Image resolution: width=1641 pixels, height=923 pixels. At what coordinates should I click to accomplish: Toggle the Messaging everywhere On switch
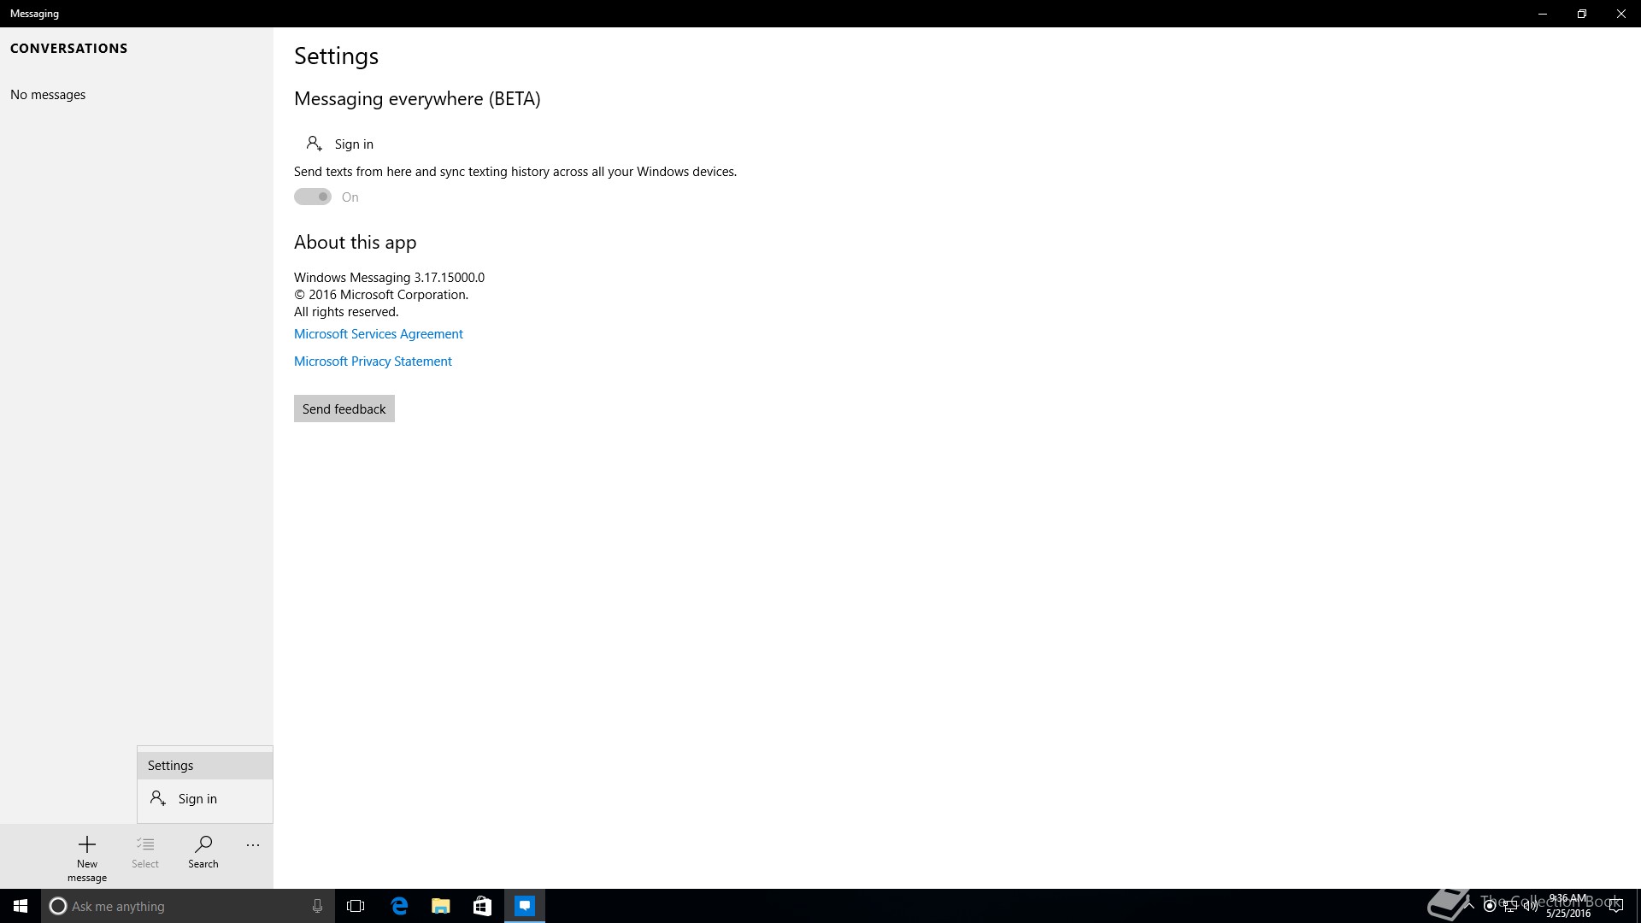pyautogui.click(x=313, y=197)
